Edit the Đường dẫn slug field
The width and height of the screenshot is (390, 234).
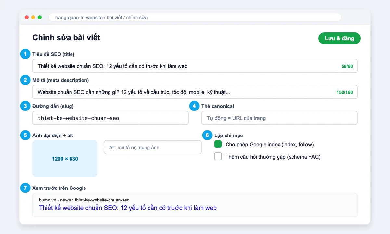110,118
